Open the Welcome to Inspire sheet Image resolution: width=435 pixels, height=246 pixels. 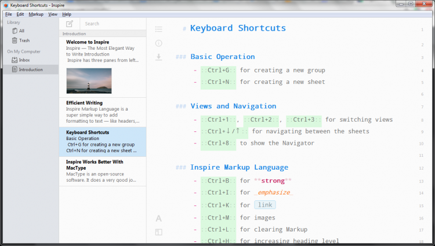coord(103,67)
